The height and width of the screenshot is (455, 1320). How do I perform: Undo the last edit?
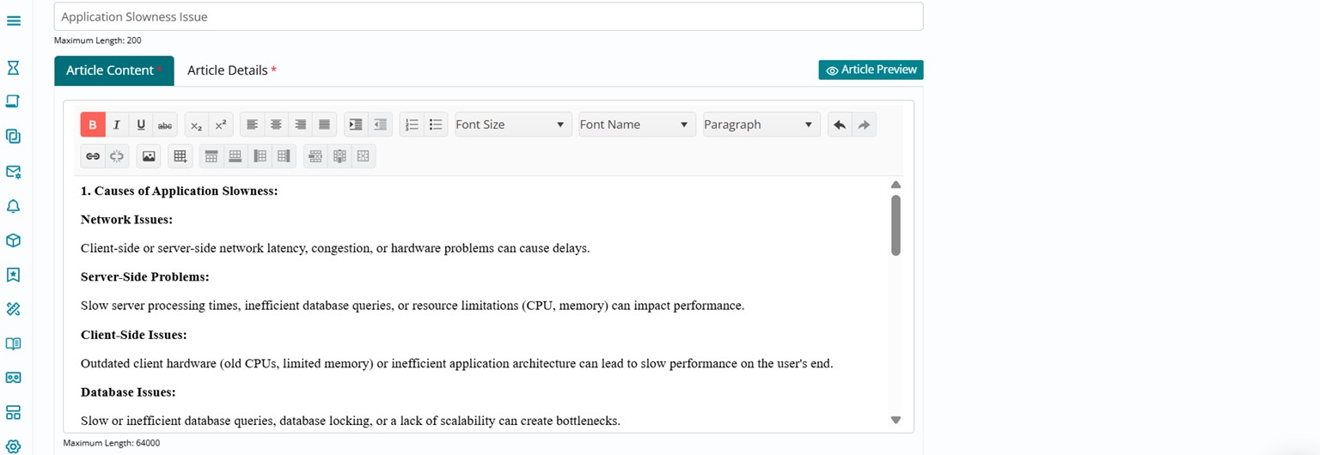click(x=840, y=124)
